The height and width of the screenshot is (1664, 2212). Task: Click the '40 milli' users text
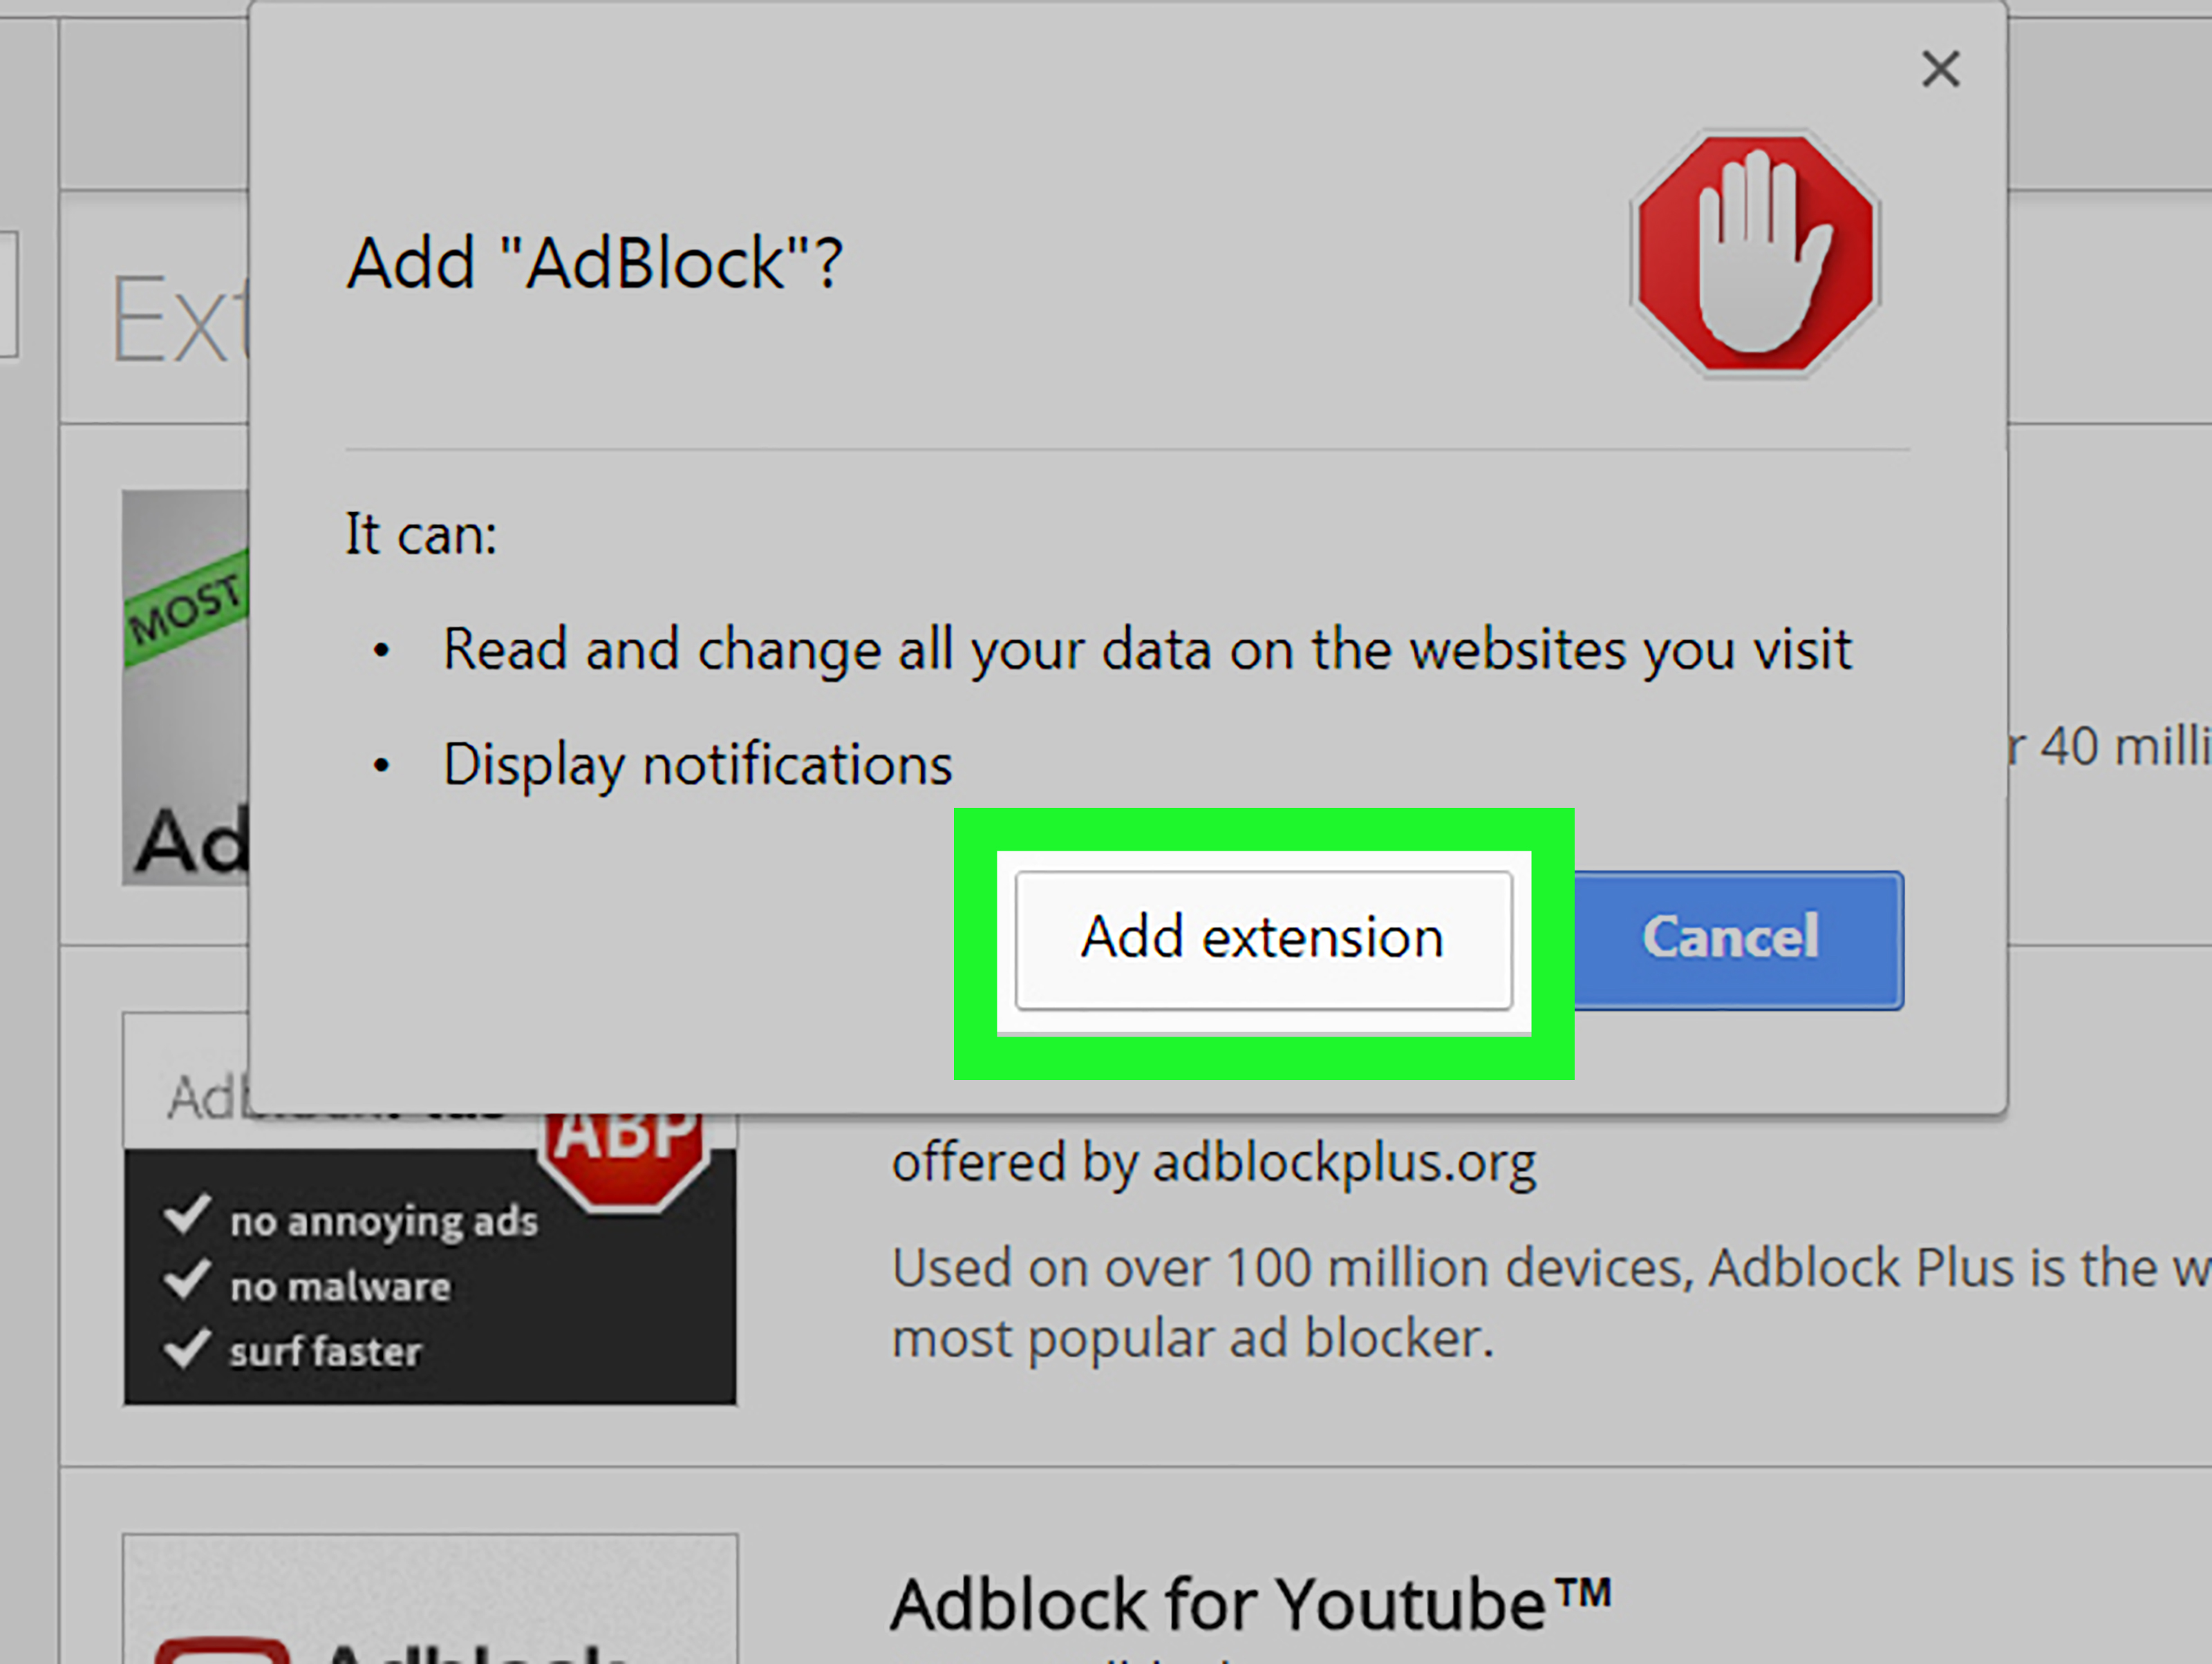[x=2110, y=746]
